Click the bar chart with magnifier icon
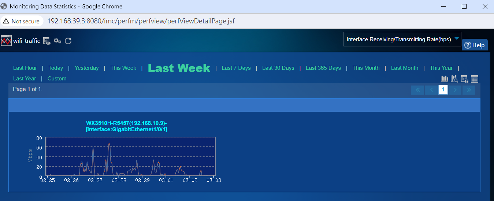The height and width of the screenshot is (201, 494). click(454, 79)
